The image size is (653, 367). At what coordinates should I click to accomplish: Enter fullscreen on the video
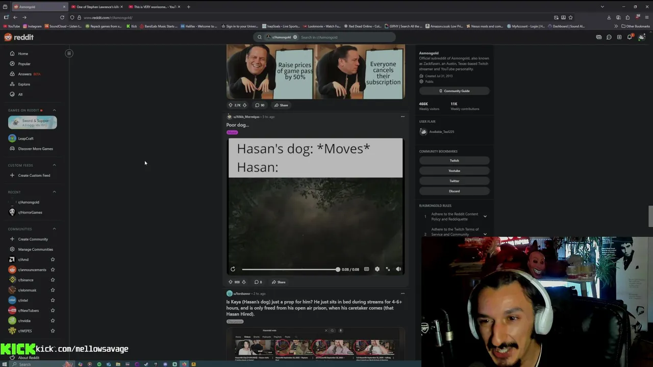(x=388, y=269)
